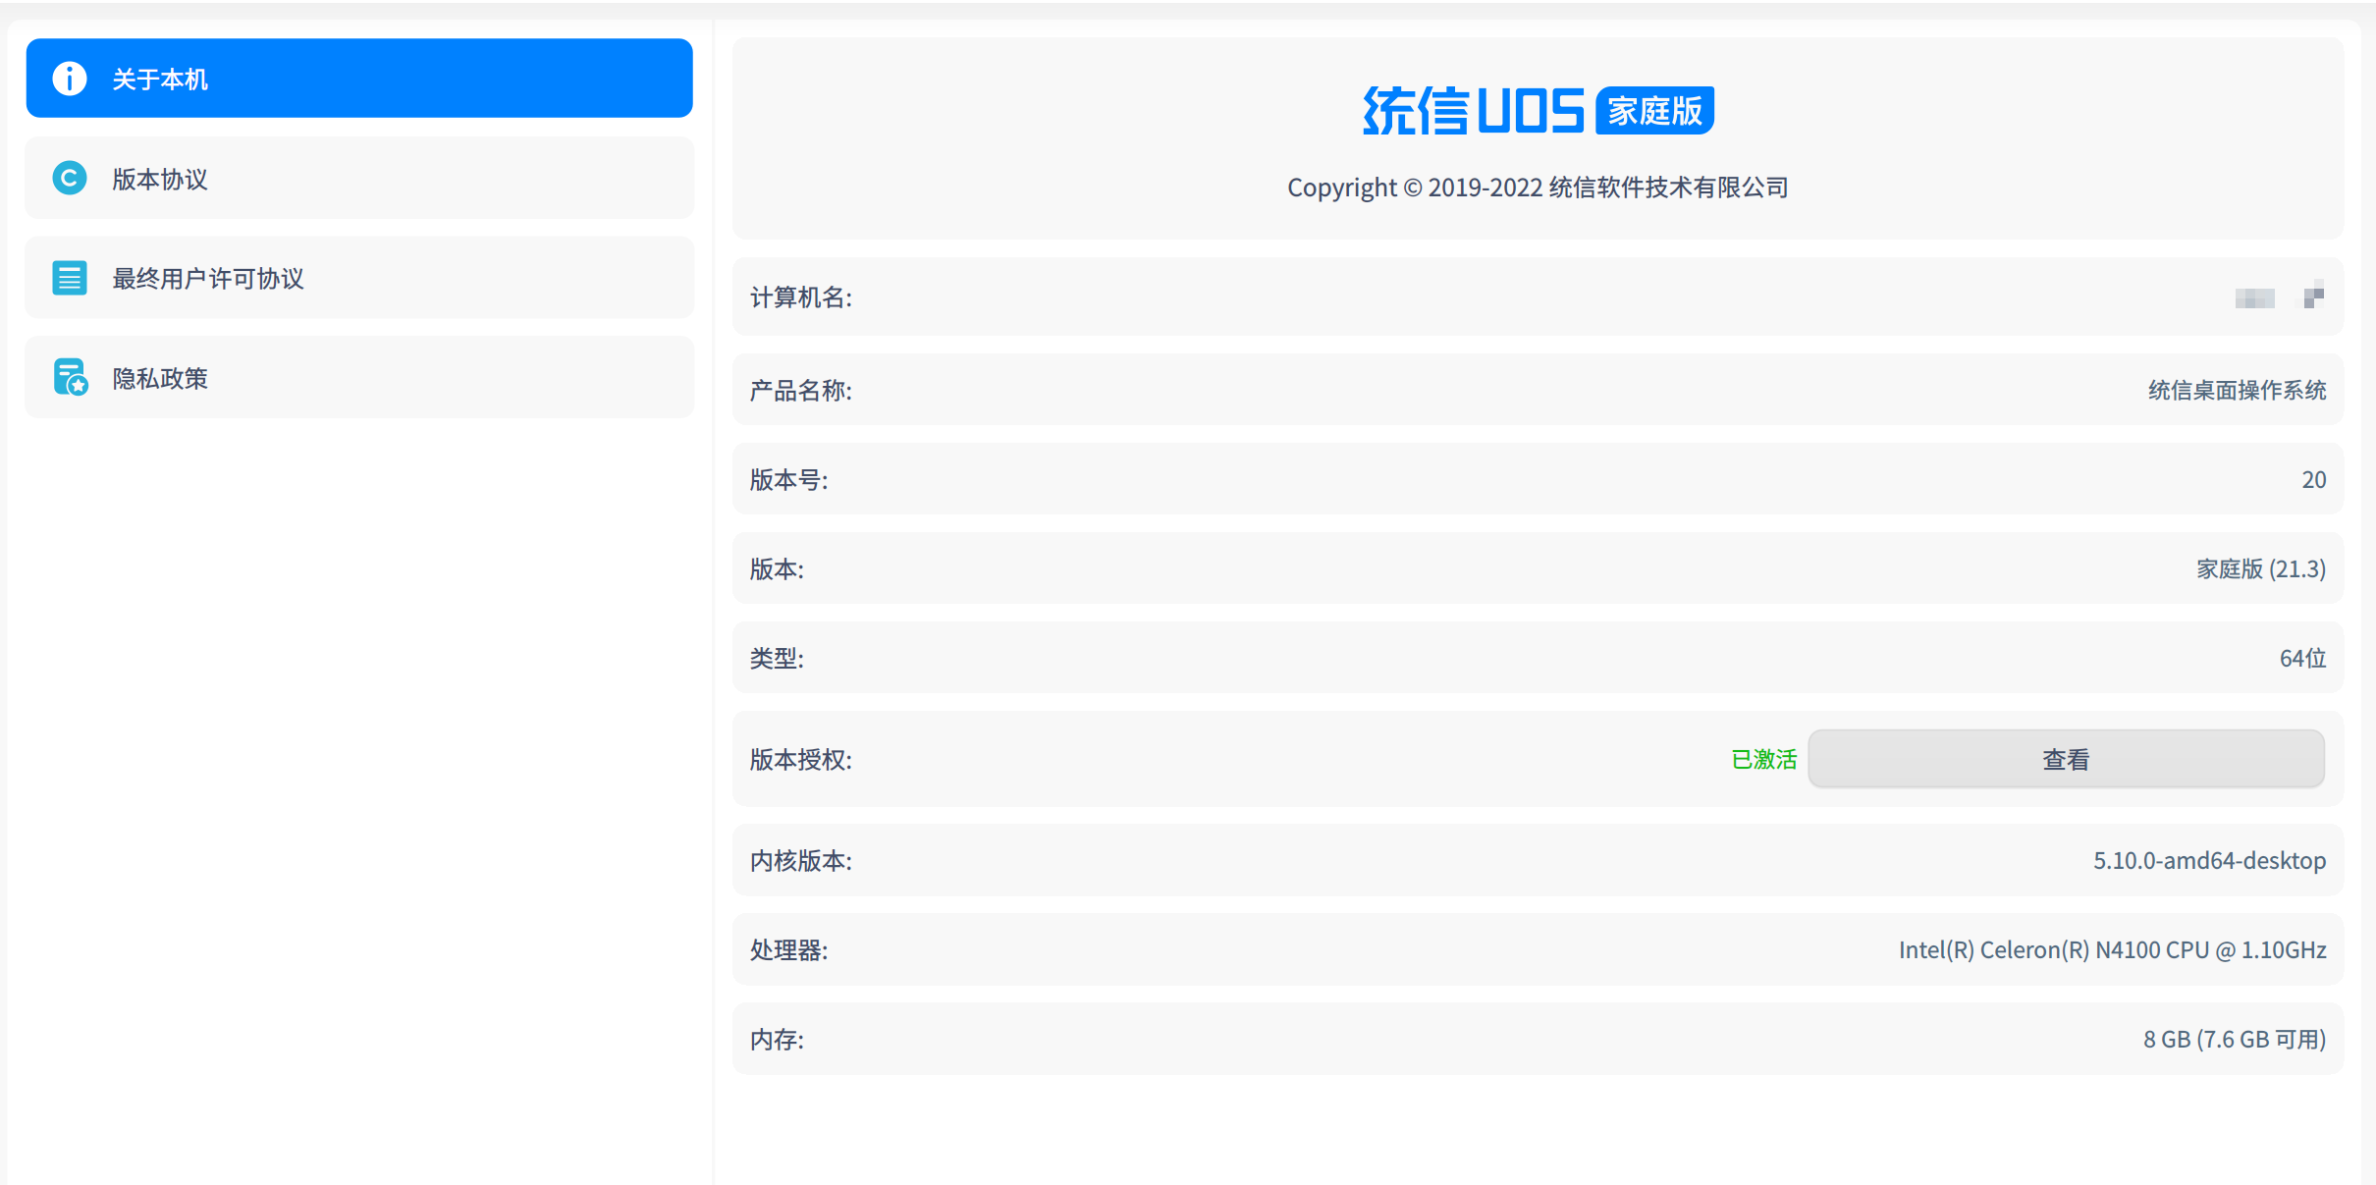Click the highlighted 关于本机 sidebar entry icon area

70,78
